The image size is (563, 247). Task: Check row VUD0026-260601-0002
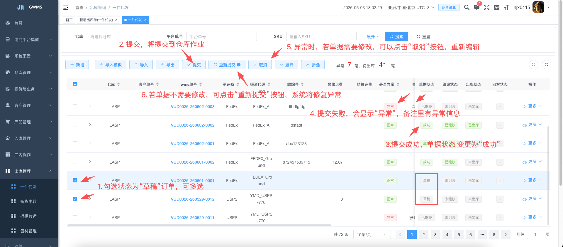point(75,162)
